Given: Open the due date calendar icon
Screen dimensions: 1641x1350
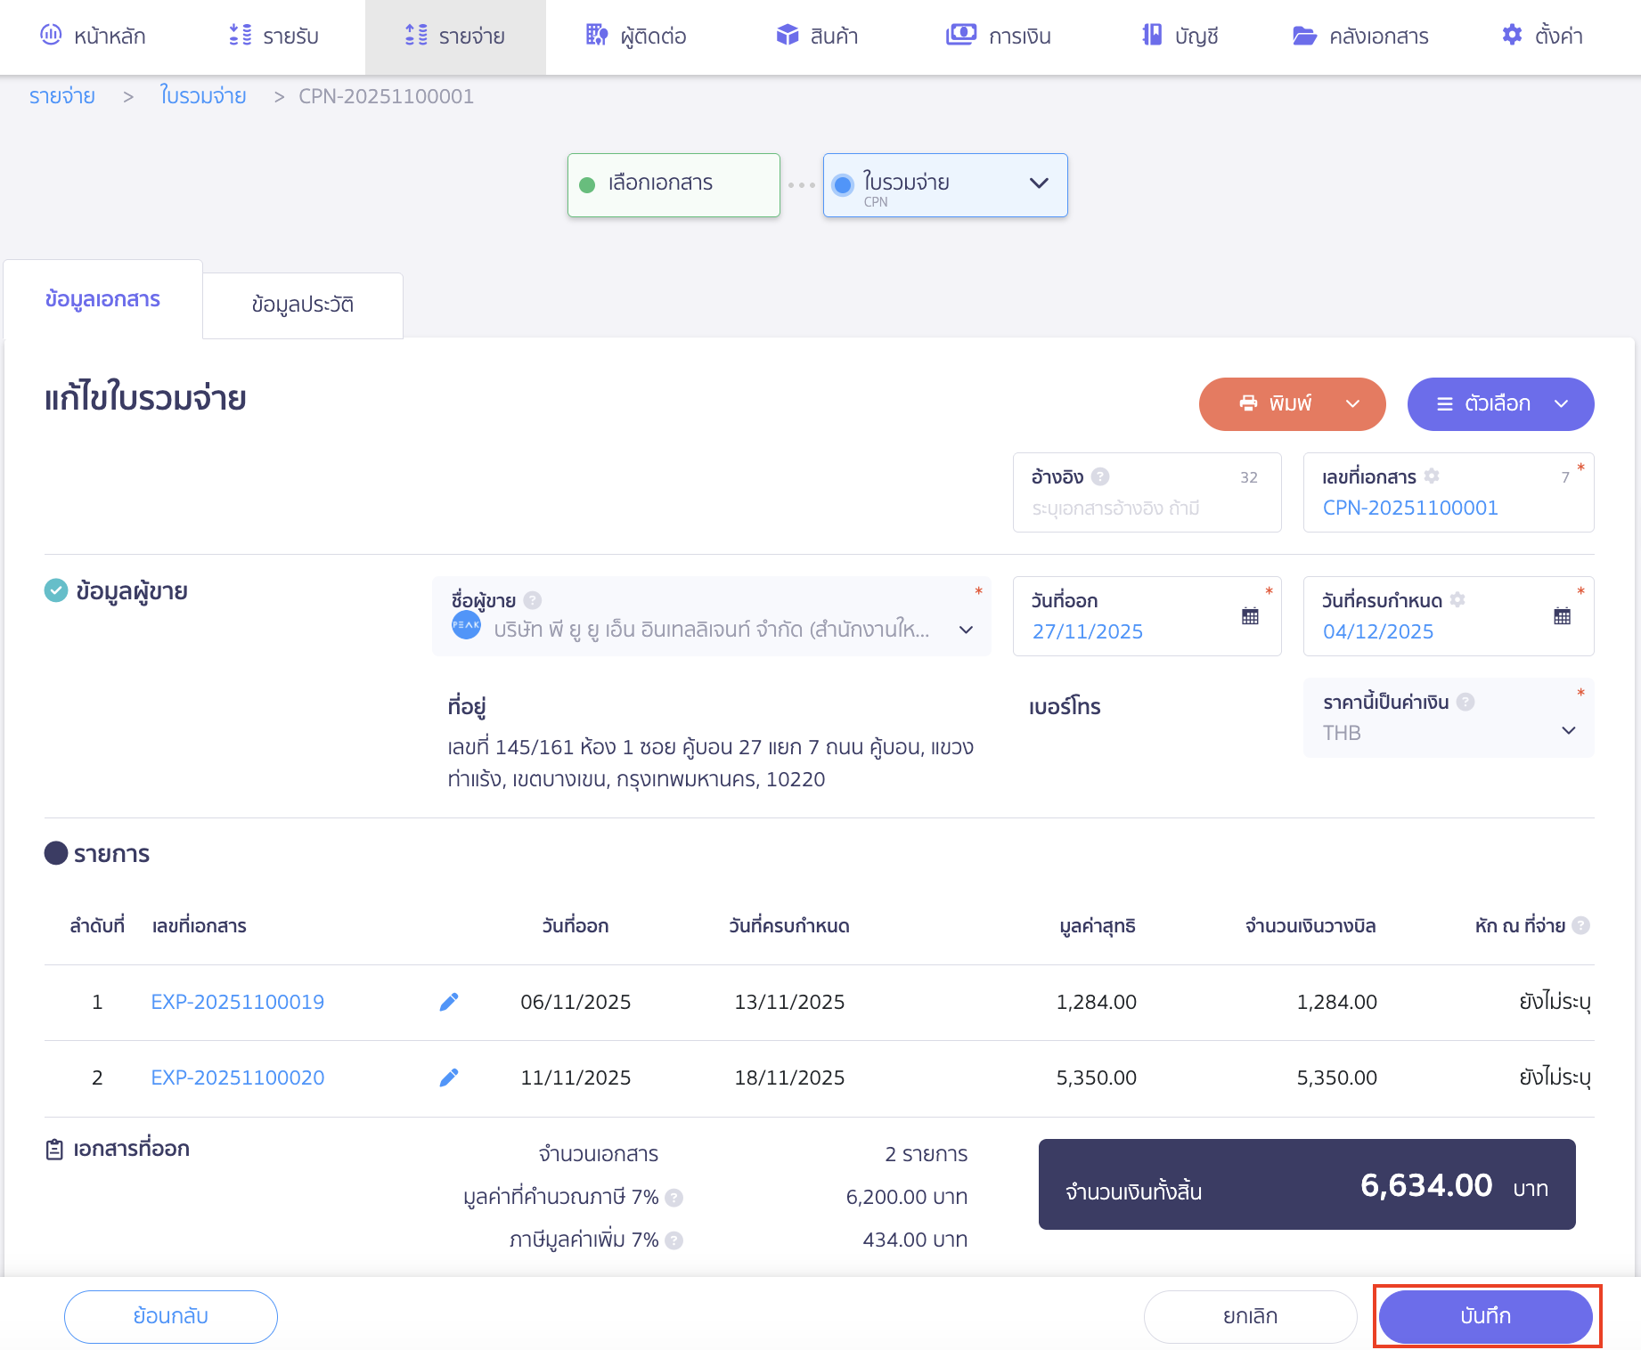Looking at the screenshot, I should click(1562, 616).
